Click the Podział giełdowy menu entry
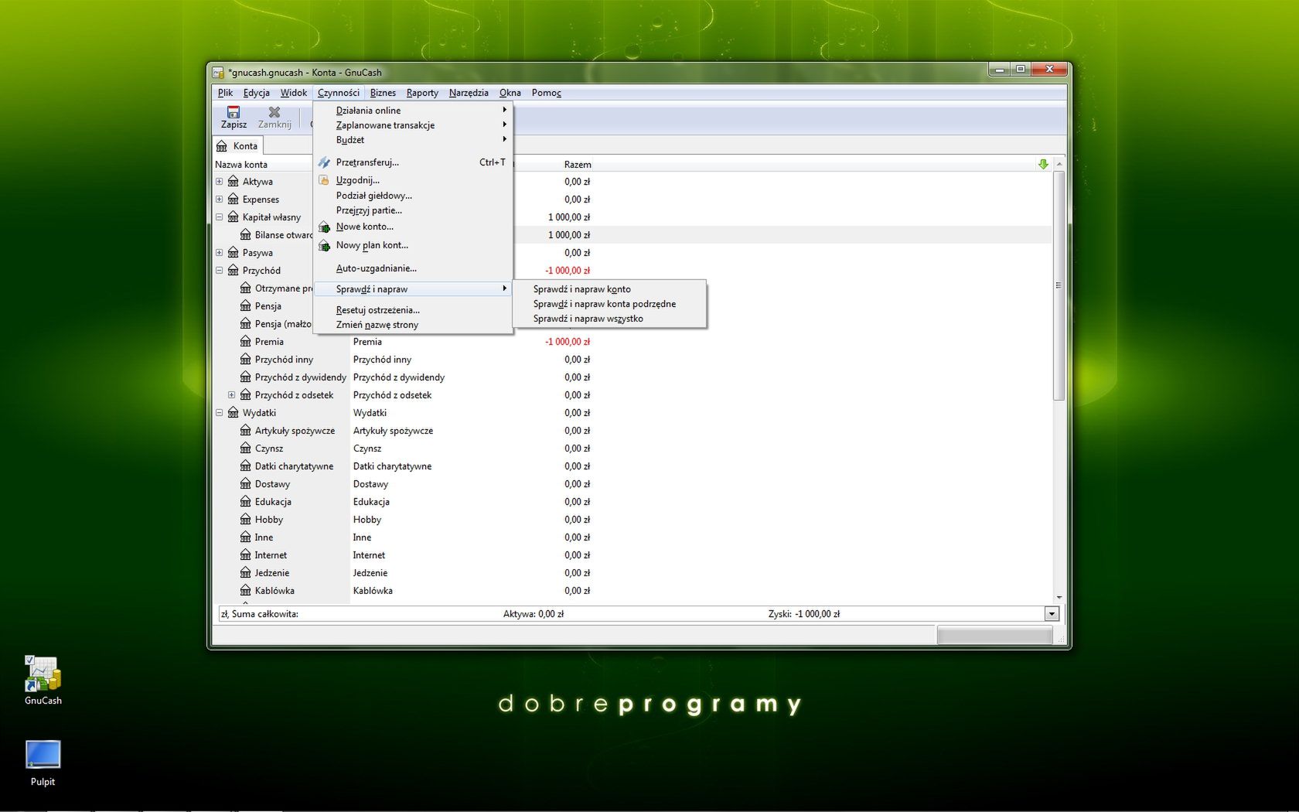This screenshot has height=812, width=1299. [x=413, y=196]
